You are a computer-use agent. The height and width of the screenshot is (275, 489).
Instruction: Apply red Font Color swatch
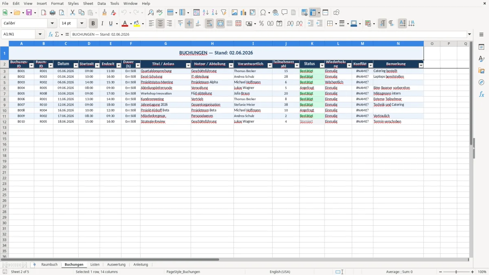[x=125, y=24]
